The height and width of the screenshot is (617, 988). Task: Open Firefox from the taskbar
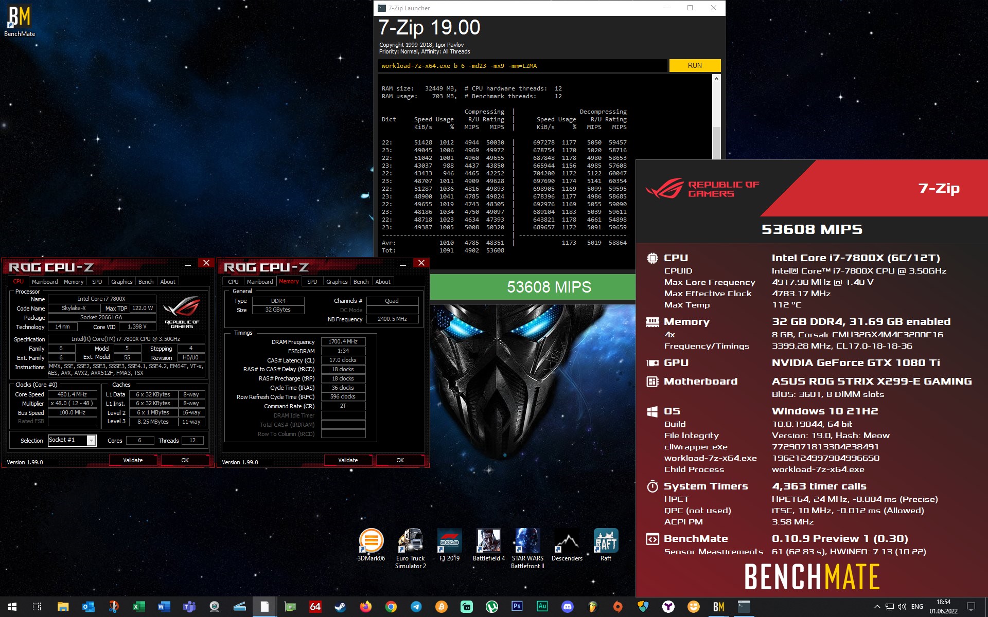coord(365,607)
